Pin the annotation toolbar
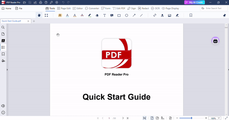The image size is (229, 120). [x=224, y=15]
